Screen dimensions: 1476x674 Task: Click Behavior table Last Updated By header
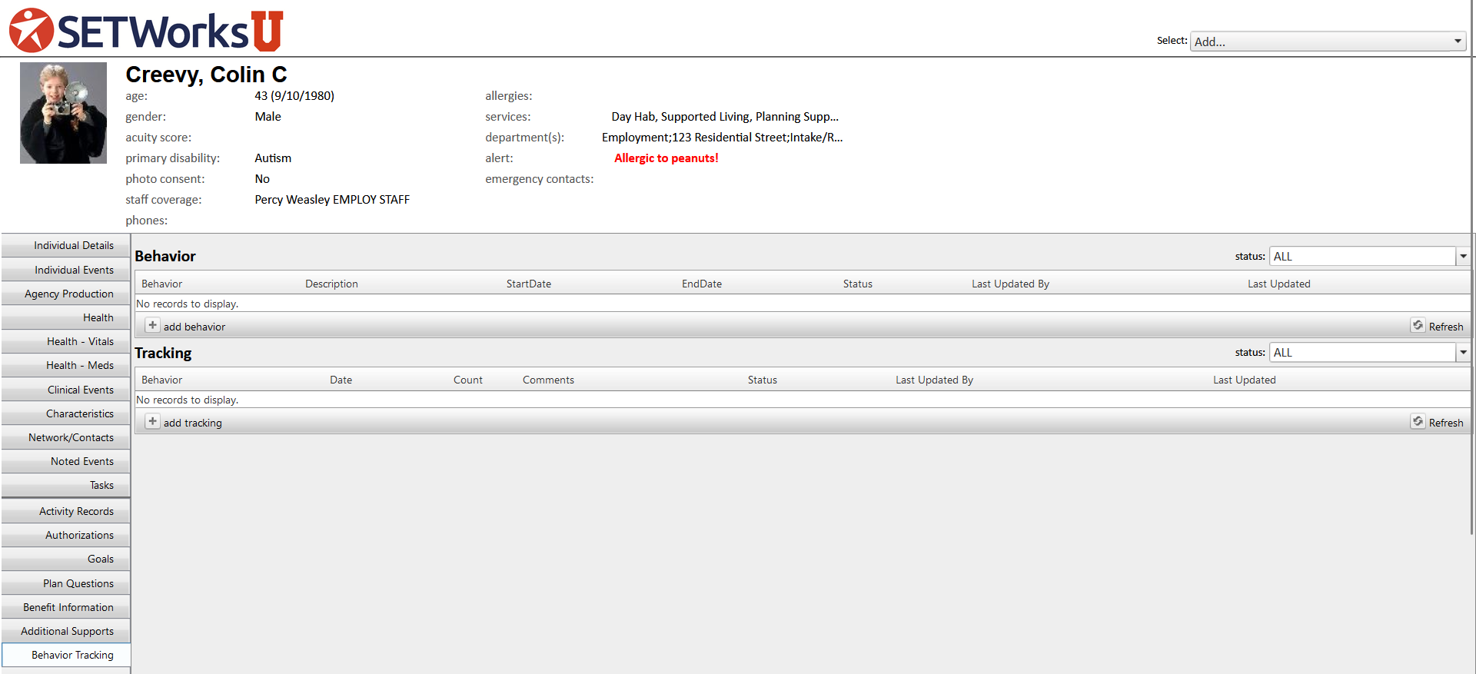(1010, 284)
